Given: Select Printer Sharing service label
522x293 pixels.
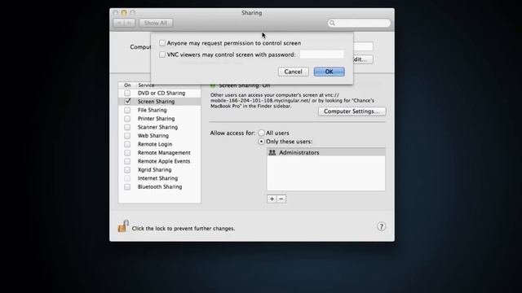Looking at the screenshot, I should [x=156, y=119].
